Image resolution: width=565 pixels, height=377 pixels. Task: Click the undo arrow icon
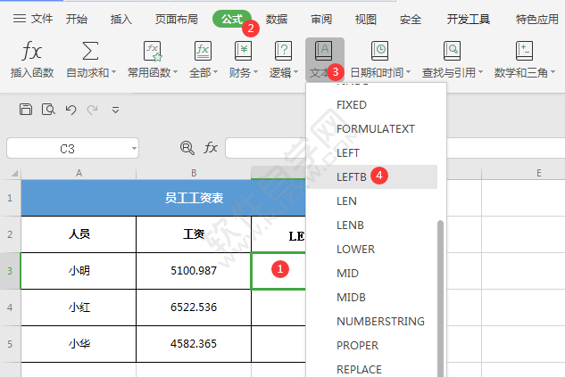pyautogui.click(x=71, y=110)
